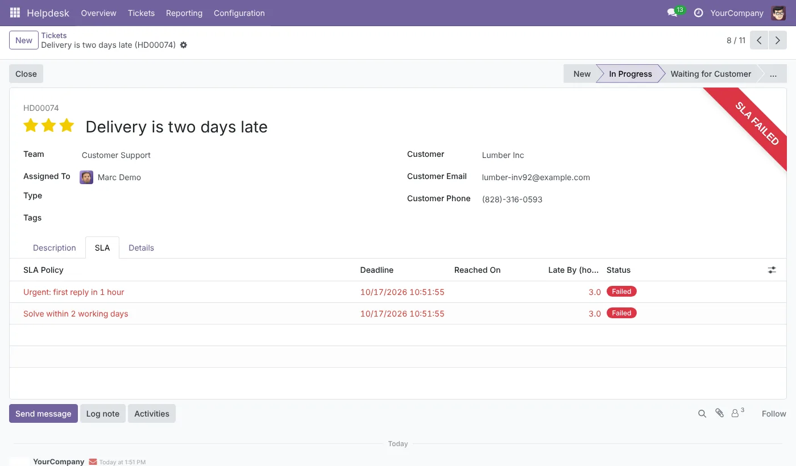Open the Reporting menu

(184, 13)
